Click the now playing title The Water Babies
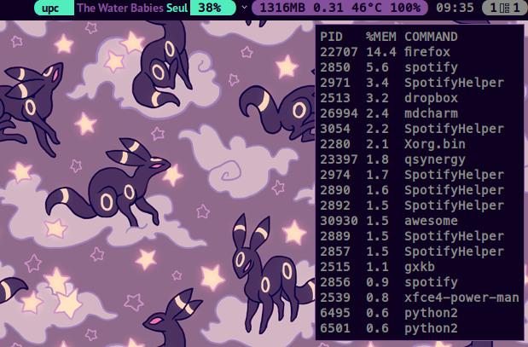Screen dimensions: 528x347 (x=120, y=8)
